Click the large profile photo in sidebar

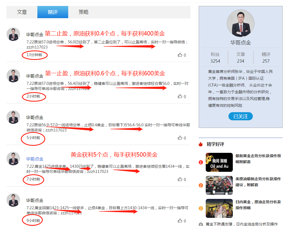point(241,23)
